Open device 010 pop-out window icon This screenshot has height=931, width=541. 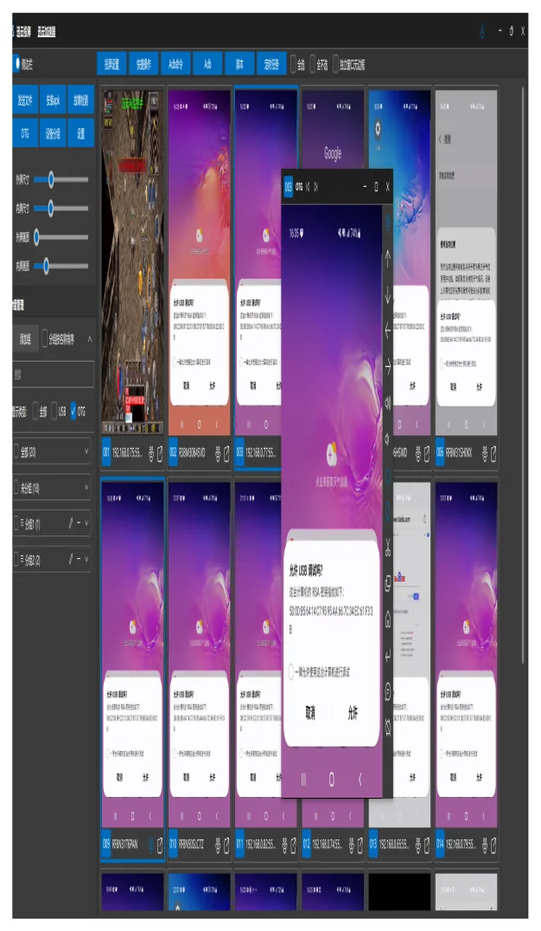click(x=226, y=844)
